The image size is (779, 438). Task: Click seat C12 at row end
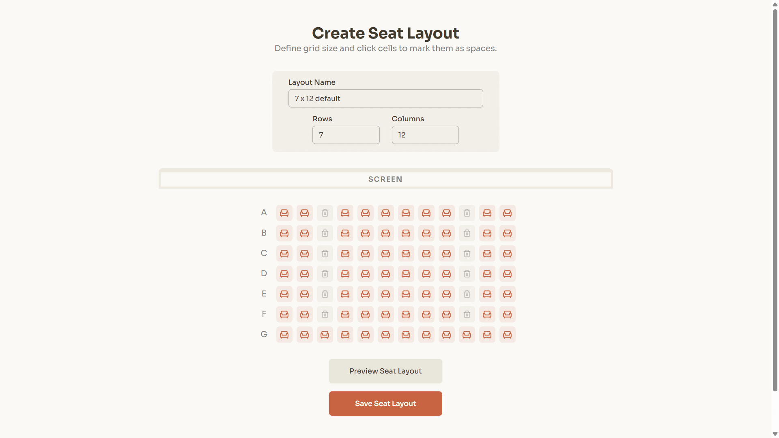pos(508,253)
